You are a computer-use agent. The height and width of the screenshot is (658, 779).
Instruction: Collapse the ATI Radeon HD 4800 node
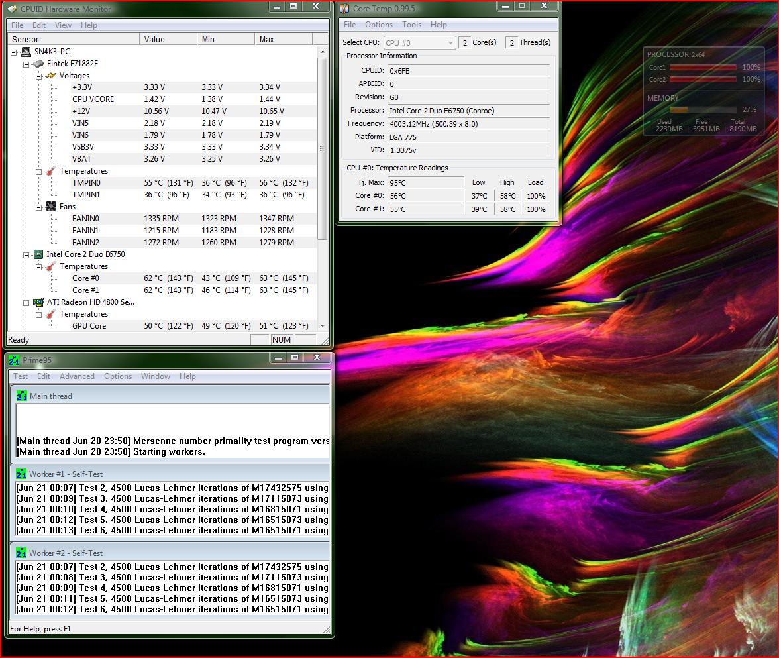[x=26, y=303]
